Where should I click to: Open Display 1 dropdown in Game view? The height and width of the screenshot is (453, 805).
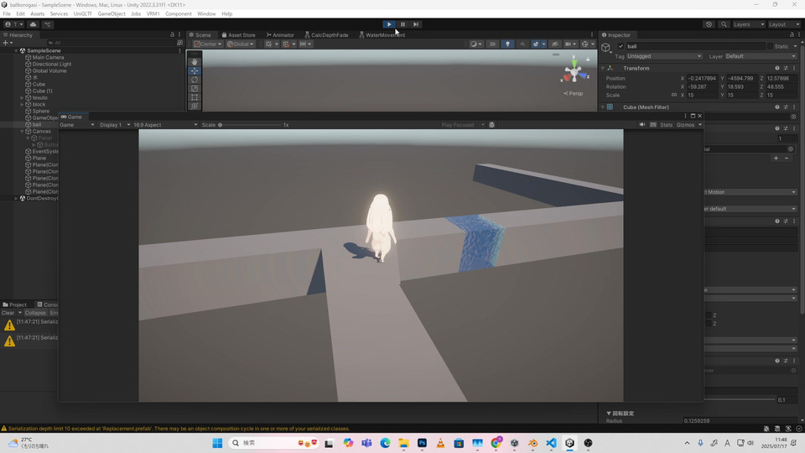pyautogui.click(x=115, y=125)
